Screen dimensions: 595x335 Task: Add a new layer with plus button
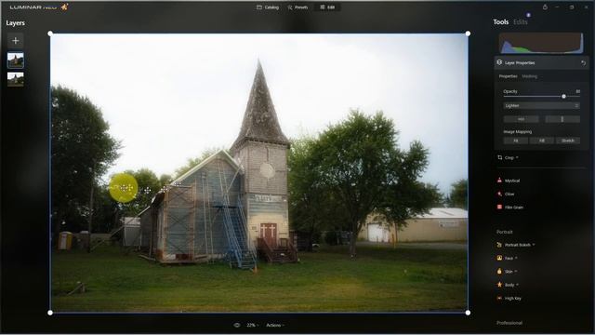(16, 41)
